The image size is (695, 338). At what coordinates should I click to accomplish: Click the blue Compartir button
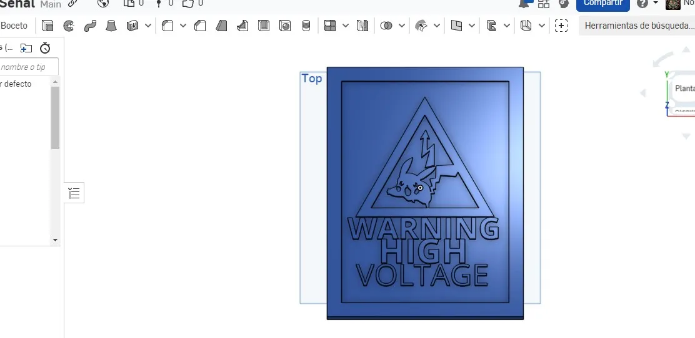(x=602, y=4)
